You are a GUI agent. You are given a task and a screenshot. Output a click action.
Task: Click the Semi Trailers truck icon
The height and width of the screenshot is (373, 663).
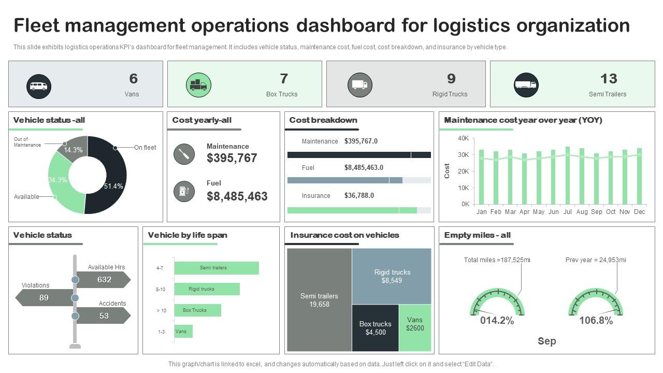pyautogui.click(x=526, y=85)
